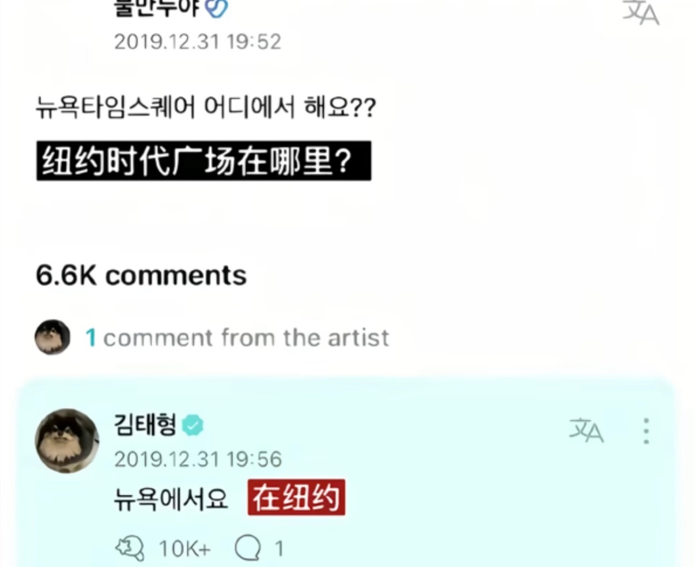Open the '1 comment from the artist' link
695x567 pixels.
pos(237,338)
